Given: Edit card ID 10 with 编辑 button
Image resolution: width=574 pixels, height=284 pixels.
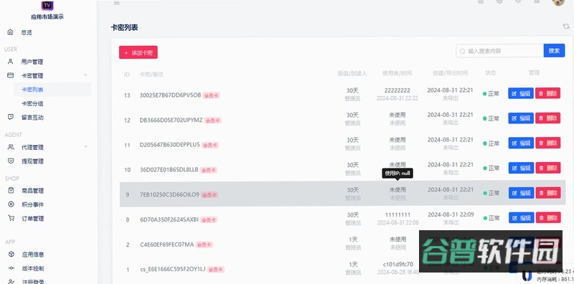Looking at the screenshot, I should 521,168.
